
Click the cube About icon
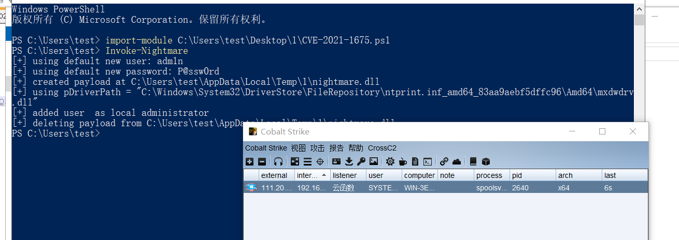[486, 161]
